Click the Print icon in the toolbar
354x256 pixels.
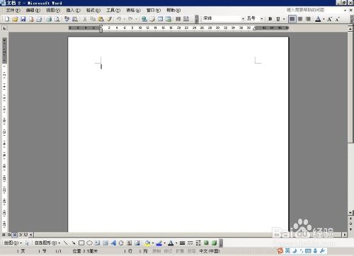49,19
